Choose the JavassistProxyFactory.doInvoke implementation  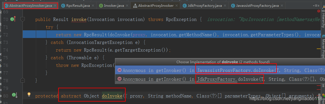(x=220, y=70)
